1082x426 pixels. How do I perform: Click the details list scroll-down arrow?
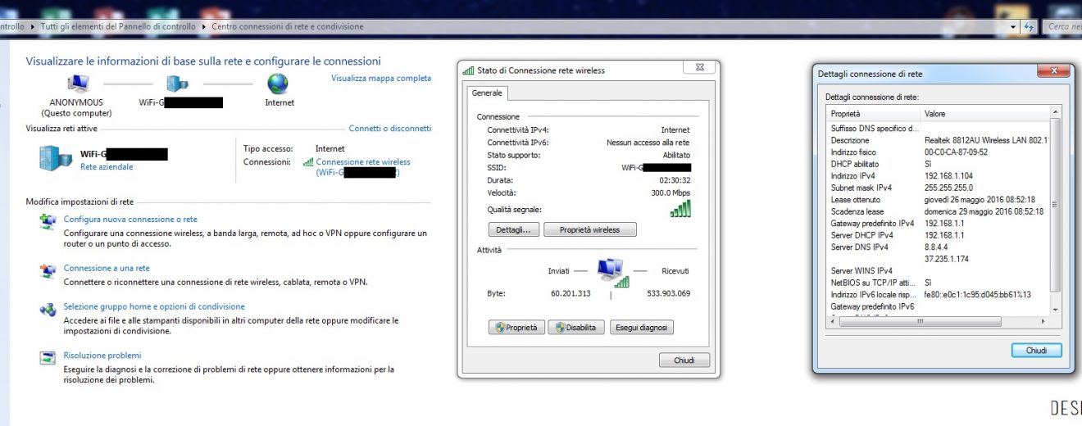(1055, 310)
